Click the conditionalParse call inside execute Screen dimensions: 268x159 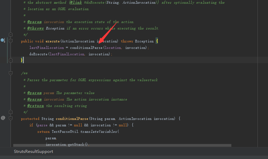tap(86, 48)
